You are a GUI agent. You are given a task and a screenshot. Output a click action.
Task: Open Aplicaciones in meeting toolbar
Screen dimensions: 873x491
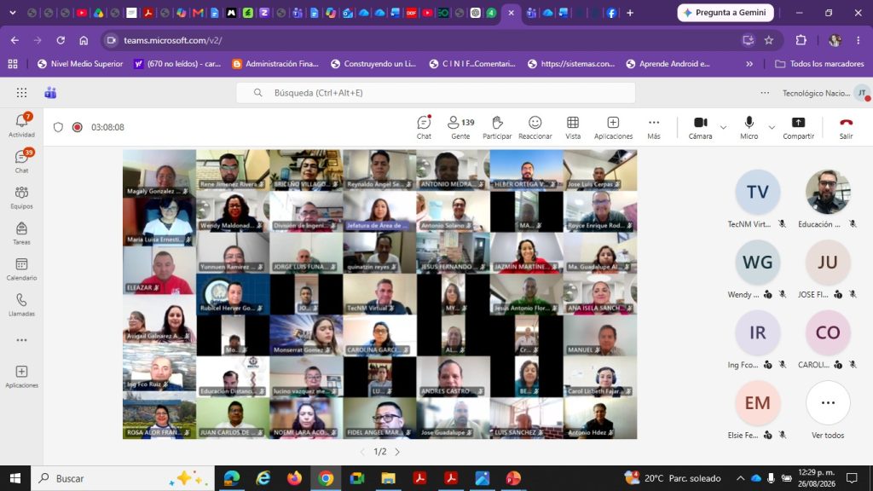613,128
